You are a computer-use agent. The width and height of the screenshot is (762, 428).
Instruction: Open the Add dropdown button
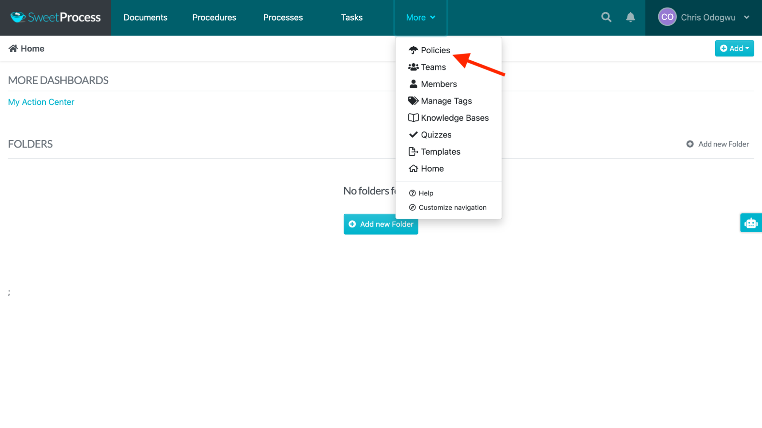point(733,48)
